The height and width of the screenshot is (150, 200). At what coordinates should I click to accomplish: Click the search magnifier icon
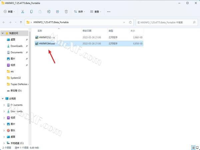(x=194, y=22)
